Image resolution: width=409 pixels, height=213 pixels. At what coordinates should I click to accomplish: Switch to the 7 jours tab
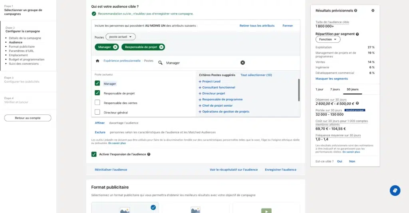point(335,90)
